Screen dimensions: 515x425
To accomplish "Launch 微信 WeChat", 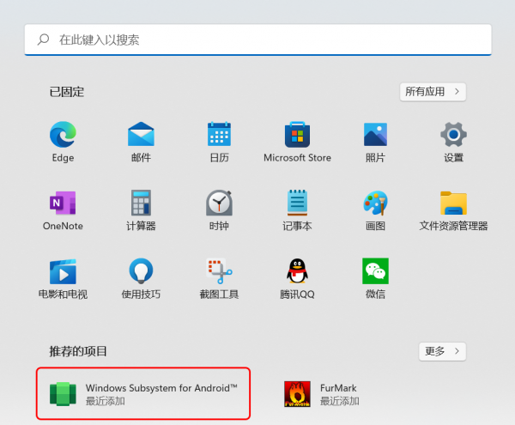I will click(x=375, y=278).
